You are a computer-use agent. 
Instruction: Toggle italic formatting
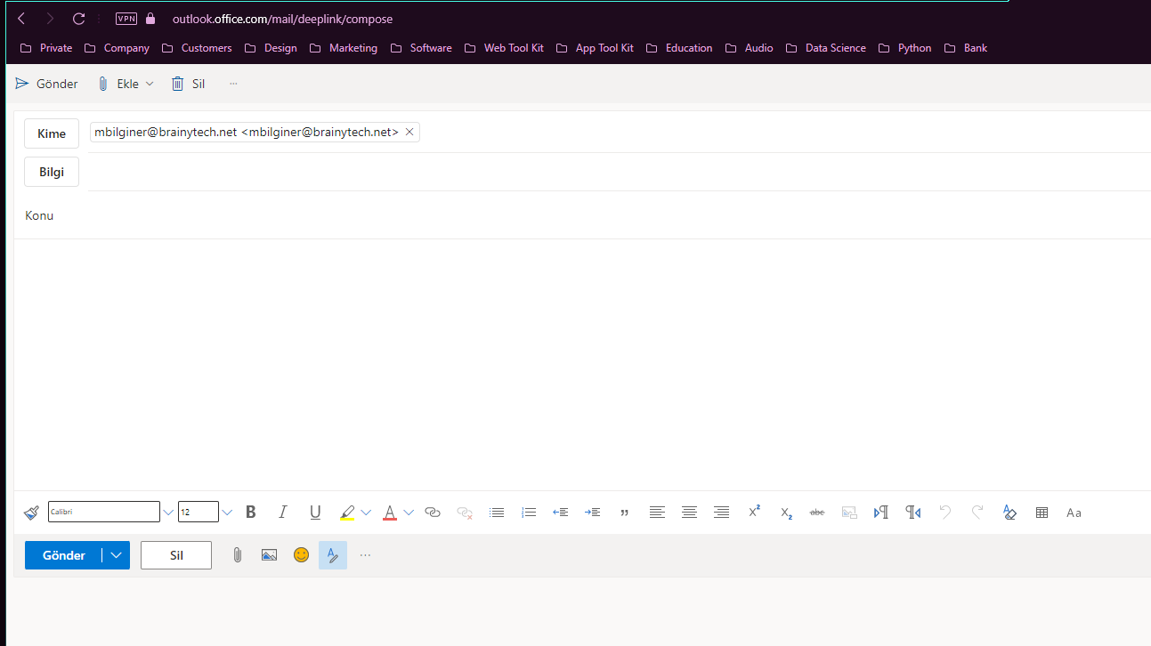click(283, 513)
